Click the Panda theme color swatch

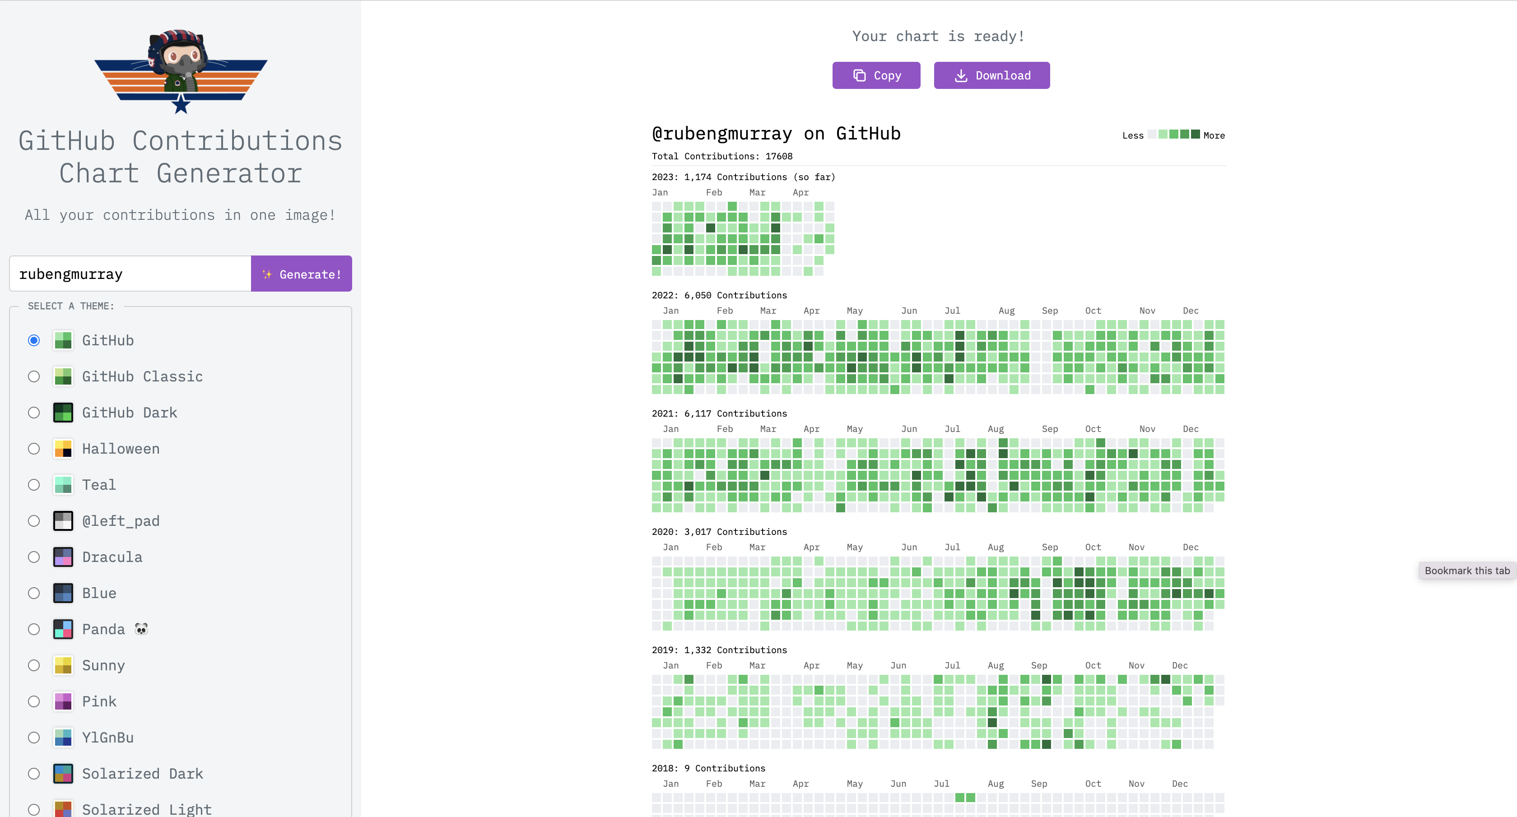click(x=63, y=629)
